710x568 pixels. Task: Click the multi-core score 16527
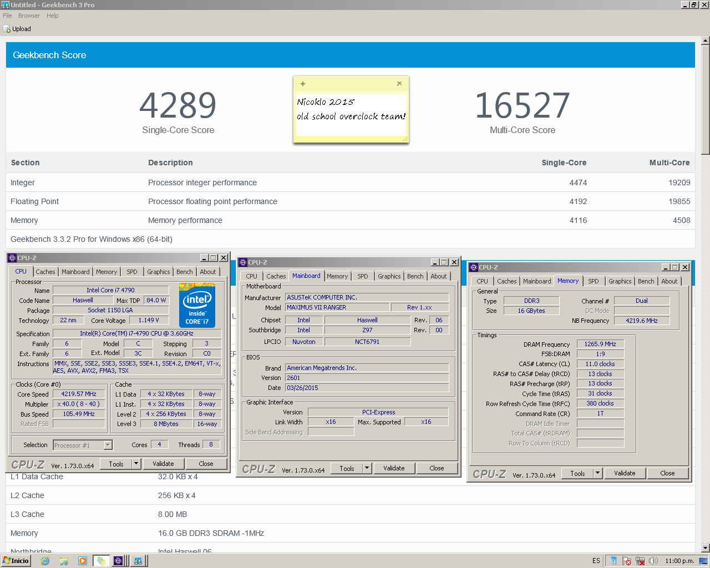click(x=523, y=105)
